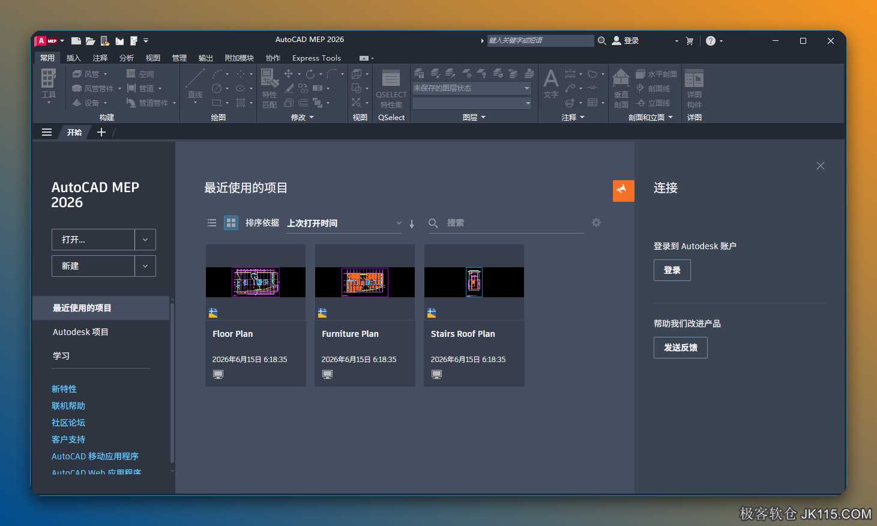The width and height of the screenshot is (877, 526).
Task: Close the 连接 side panel
Action: 821,166
